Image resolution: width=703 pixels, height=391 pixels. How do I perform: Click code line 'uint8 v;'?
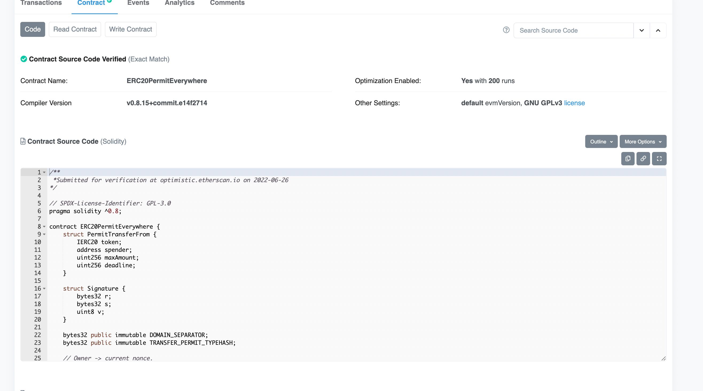90,312
